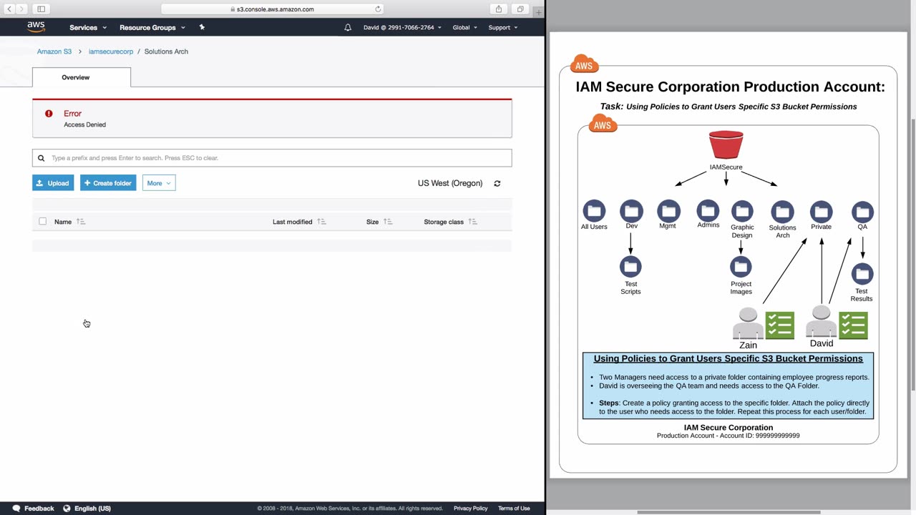Click the IAMSecure red bucket in diagram
Screen dimensions: 916x515
(726, 144)
